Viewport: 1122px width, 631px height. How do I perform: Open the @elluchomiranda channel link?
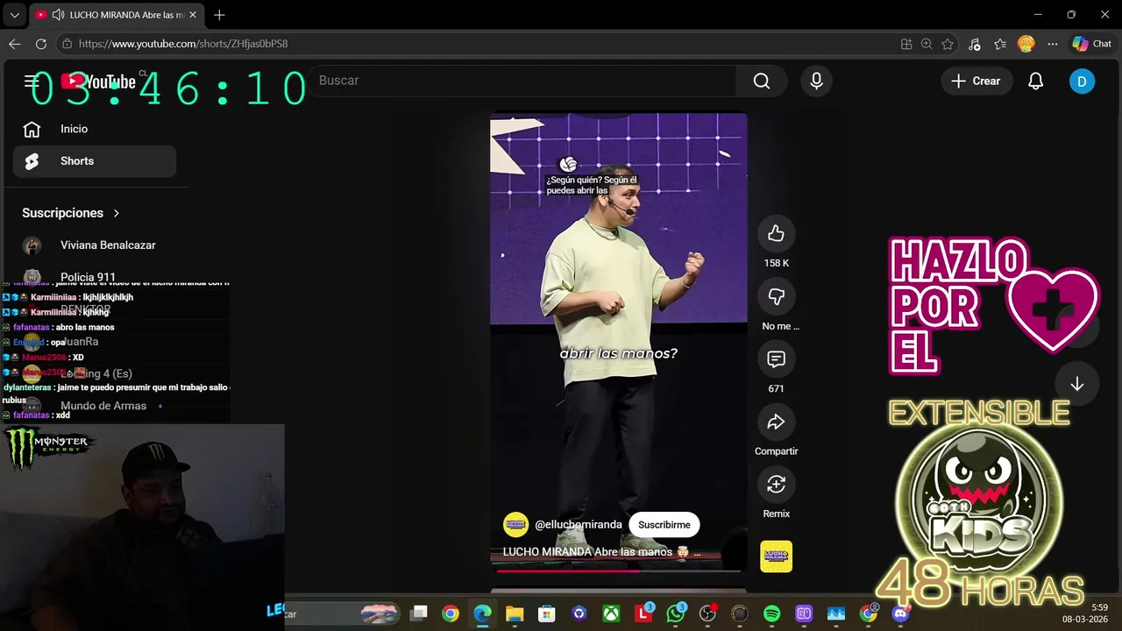point(579,524)
